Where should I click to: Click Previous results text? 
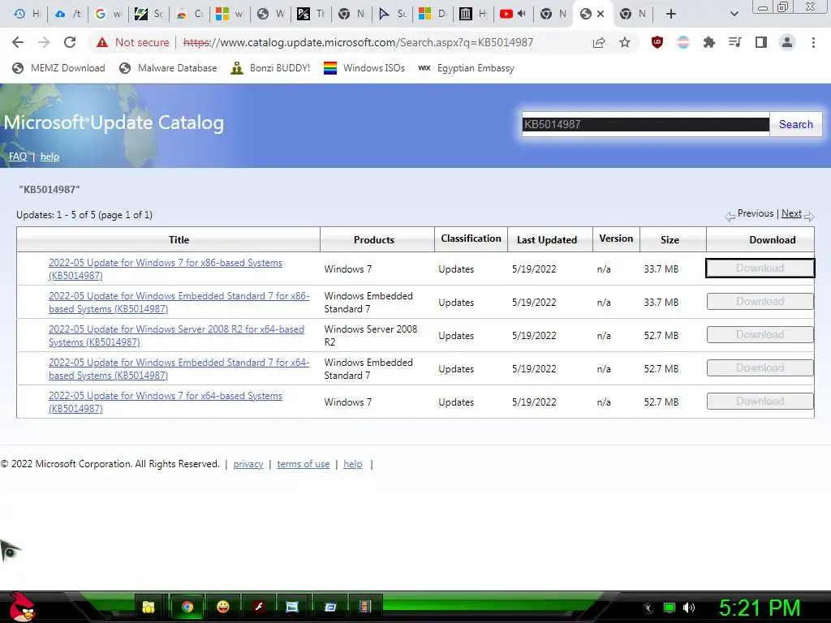click(756, 213)
